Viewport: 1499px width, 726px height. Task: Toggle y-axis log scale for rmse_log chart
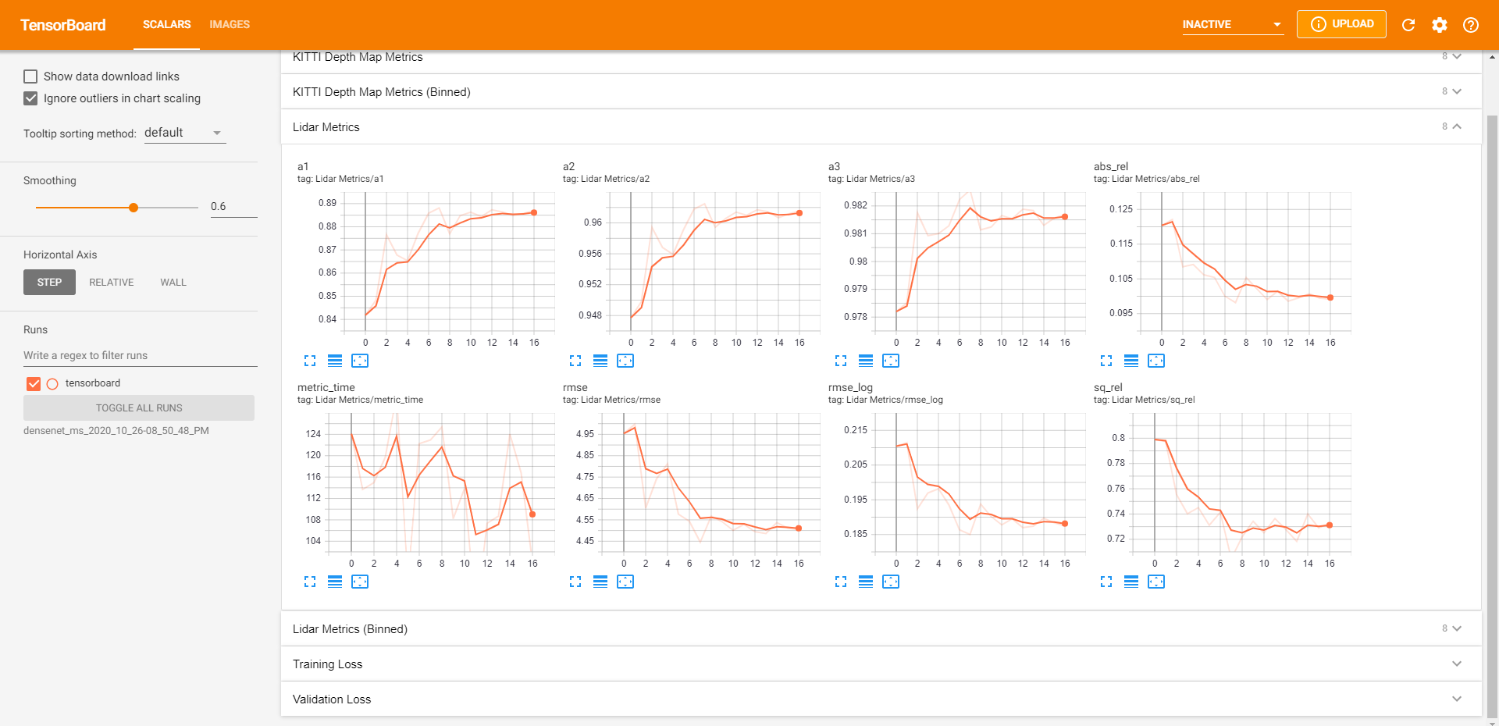(866, 582)
